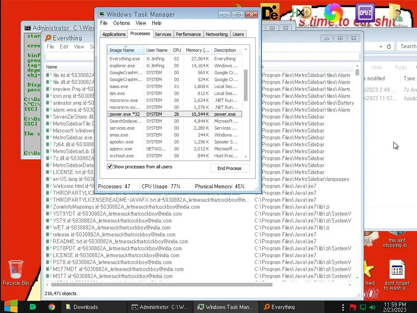Open the Action Center flag icon
The height and width of the screenshot is (313, 417).
tap(353, 307)
